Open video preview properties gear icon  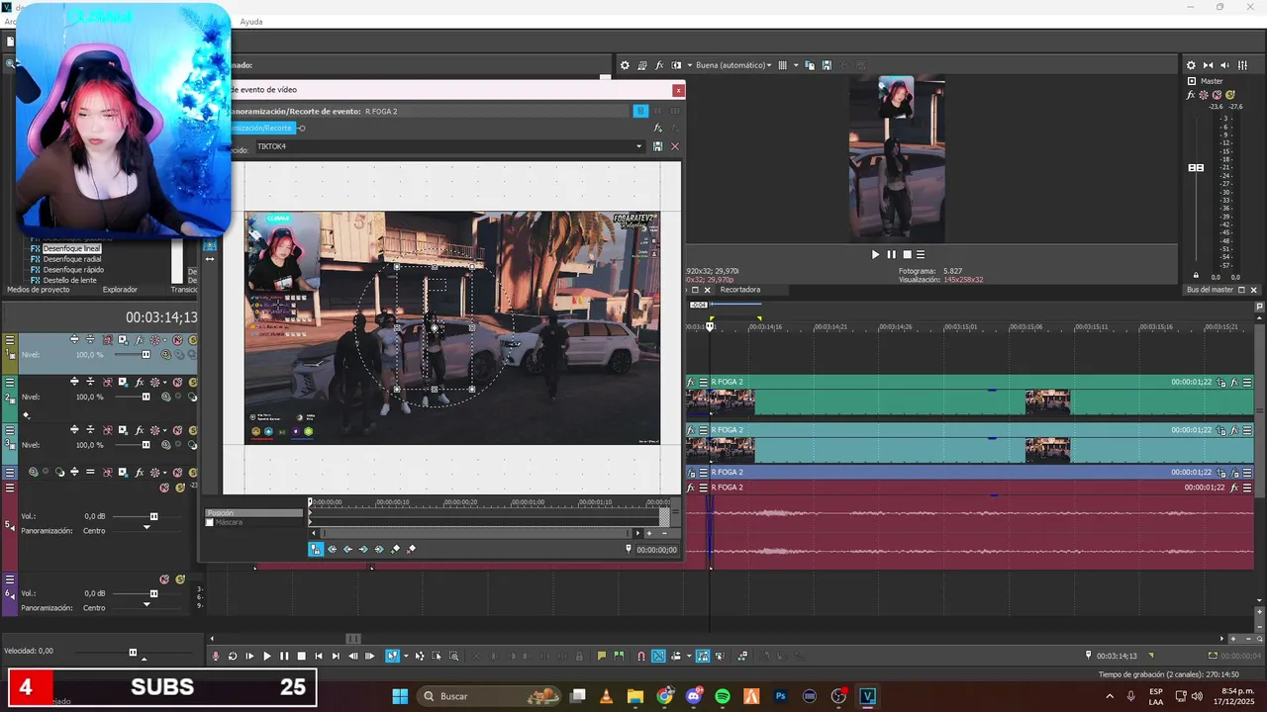625,65
